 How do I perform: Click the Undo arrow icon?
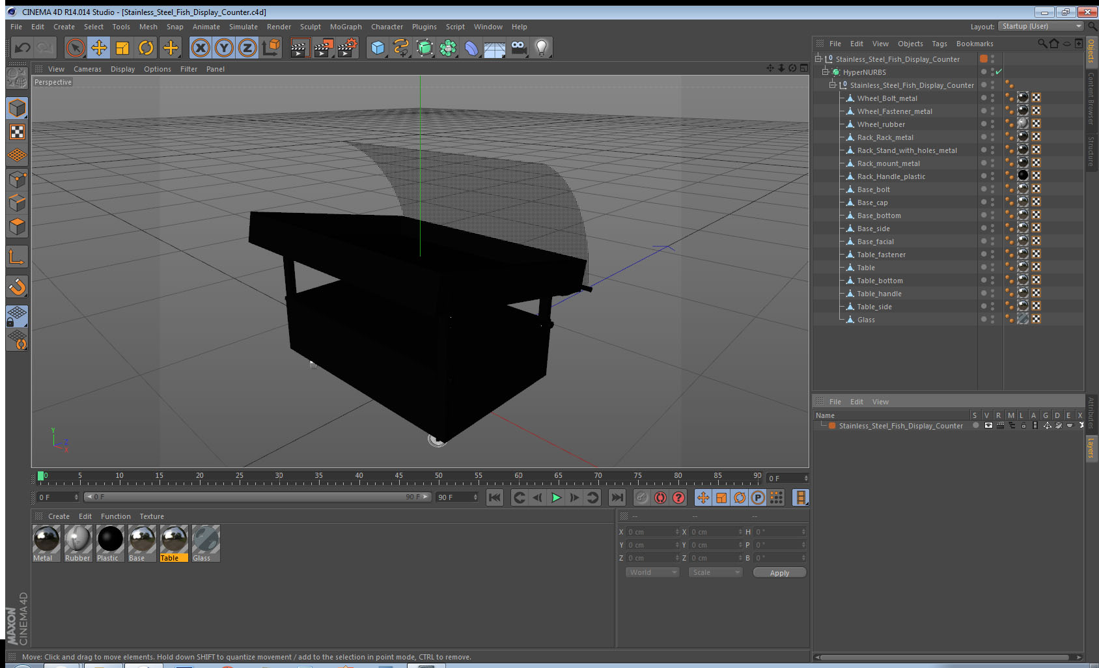coord(22,48)
